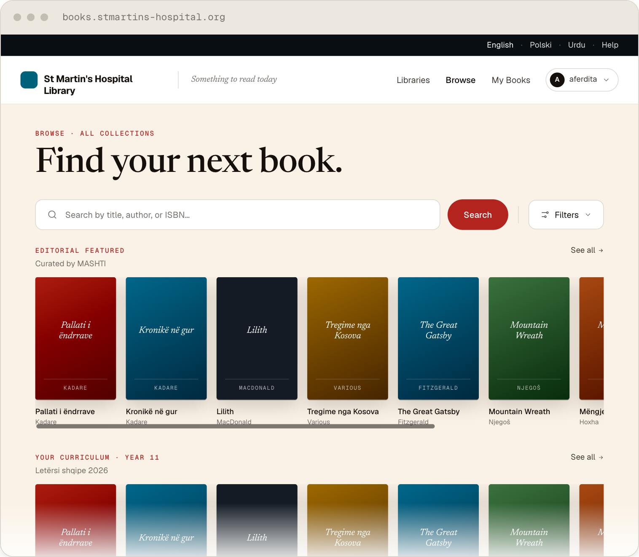Click the teal St Martin's Hospital logo square
Screen dimensions: 639x557
tap(29, 80)
